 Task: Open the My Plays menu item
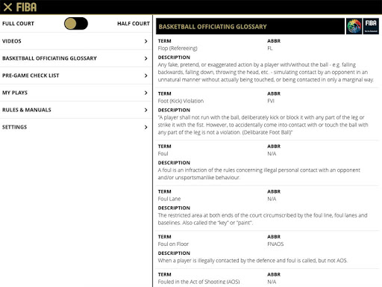(76, 93)
